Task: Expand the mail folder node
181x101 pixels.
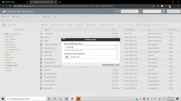Action: tap(5, 60)
